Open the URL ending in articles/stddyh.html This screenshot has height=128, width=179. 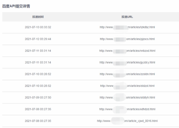pos(127,97)
